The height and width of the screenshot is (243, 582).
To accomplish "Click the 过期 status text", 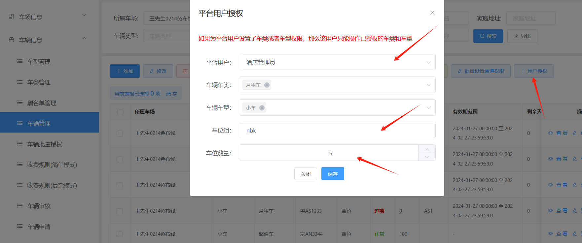I will click(x=379, y=211).
